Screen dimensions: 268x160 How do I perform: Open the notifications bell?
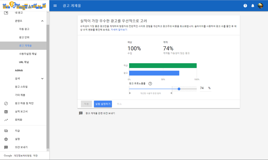pyautogui.click(x=253, y=6)
